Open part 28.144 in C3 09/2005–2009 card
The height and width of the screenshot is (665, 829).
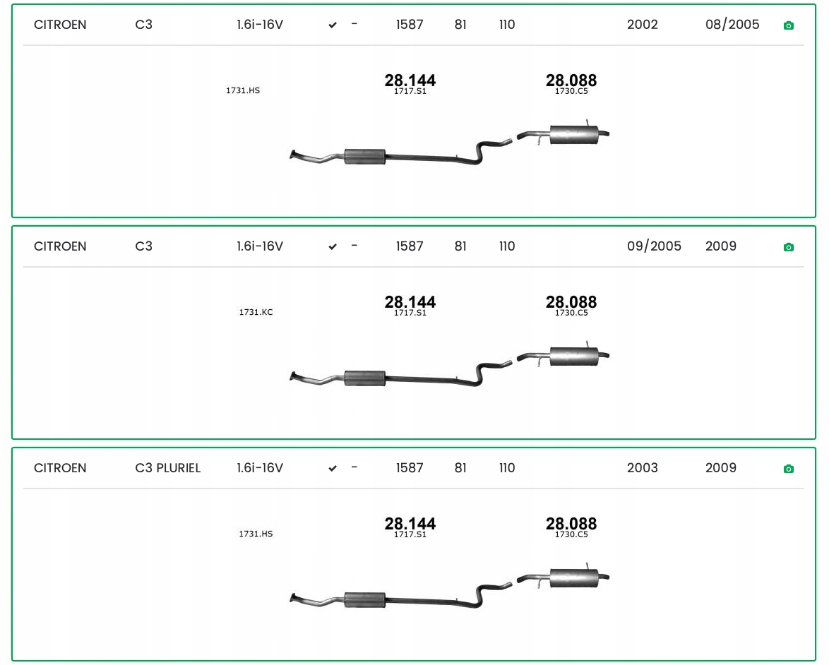[x=410, y=302]
